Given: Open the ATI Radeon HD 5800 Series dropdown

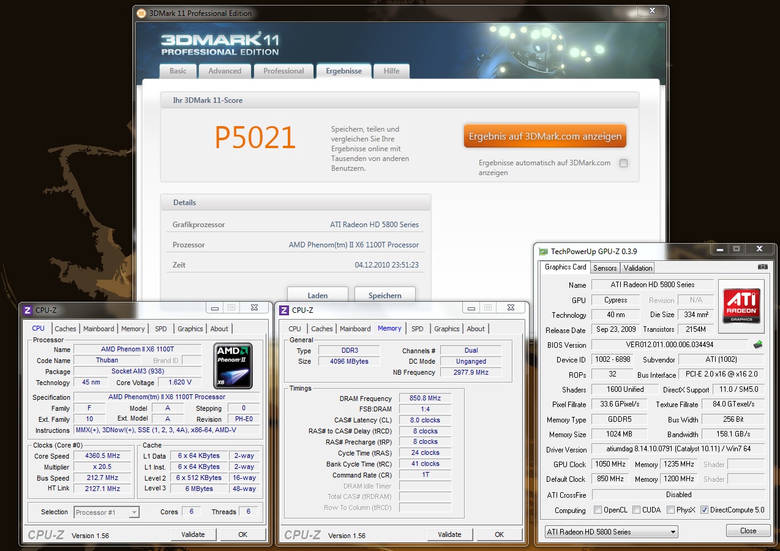Looking at the screenshot, I should pyautogui.click(x=611, y=531).
